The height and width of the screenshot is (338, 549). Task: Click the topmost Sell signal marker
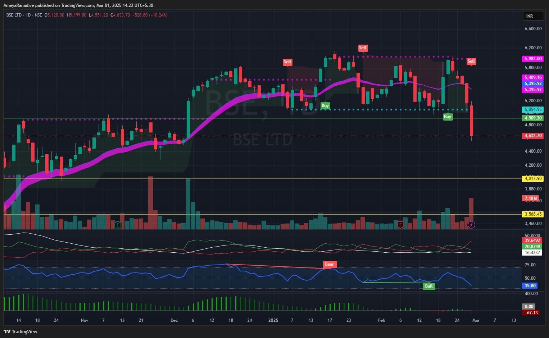[362, 48]
